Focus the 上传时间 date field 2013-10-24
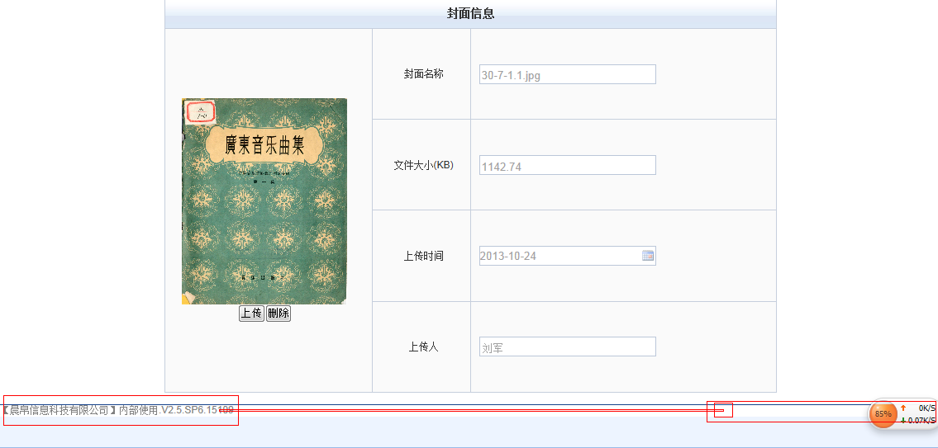The height and width of the screenshot is (448, 938). pyautogui.click(x=567, y=256)
